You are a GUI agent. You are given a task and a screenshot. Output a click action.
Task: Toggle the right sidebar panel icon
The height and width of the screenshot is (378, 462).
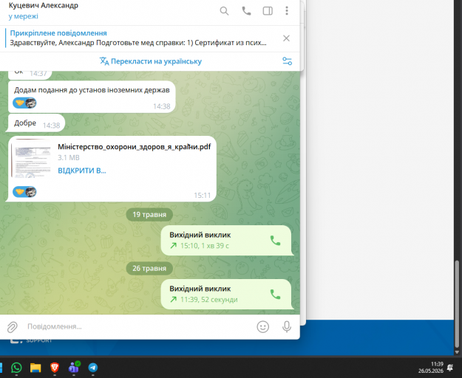tap(268, 11)
